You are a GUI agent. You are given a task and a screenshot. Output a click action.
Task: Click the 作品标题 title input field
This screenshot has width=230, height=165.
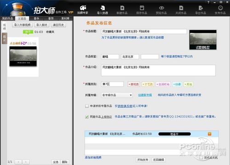(x=144, y=32)
